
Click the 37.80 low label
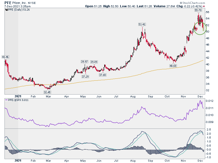coord(103,75)
